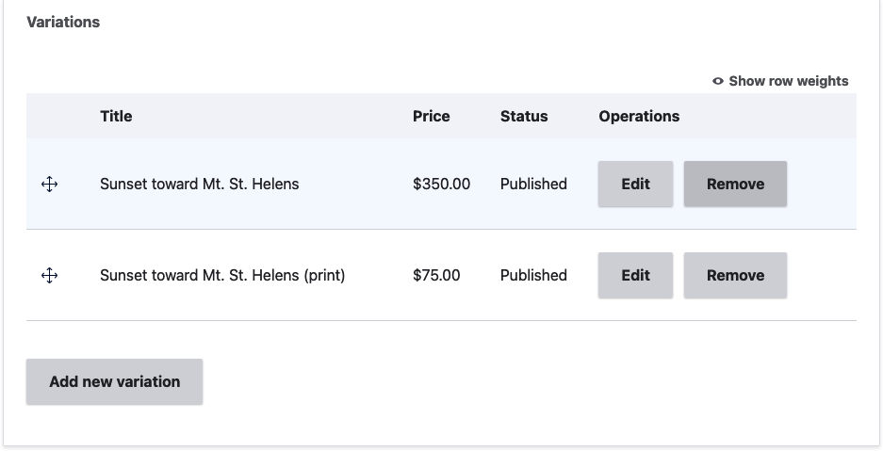Click the eye icon beside Show row weights
This screenshot has width=883, height=451.
(x=717, y=81)
